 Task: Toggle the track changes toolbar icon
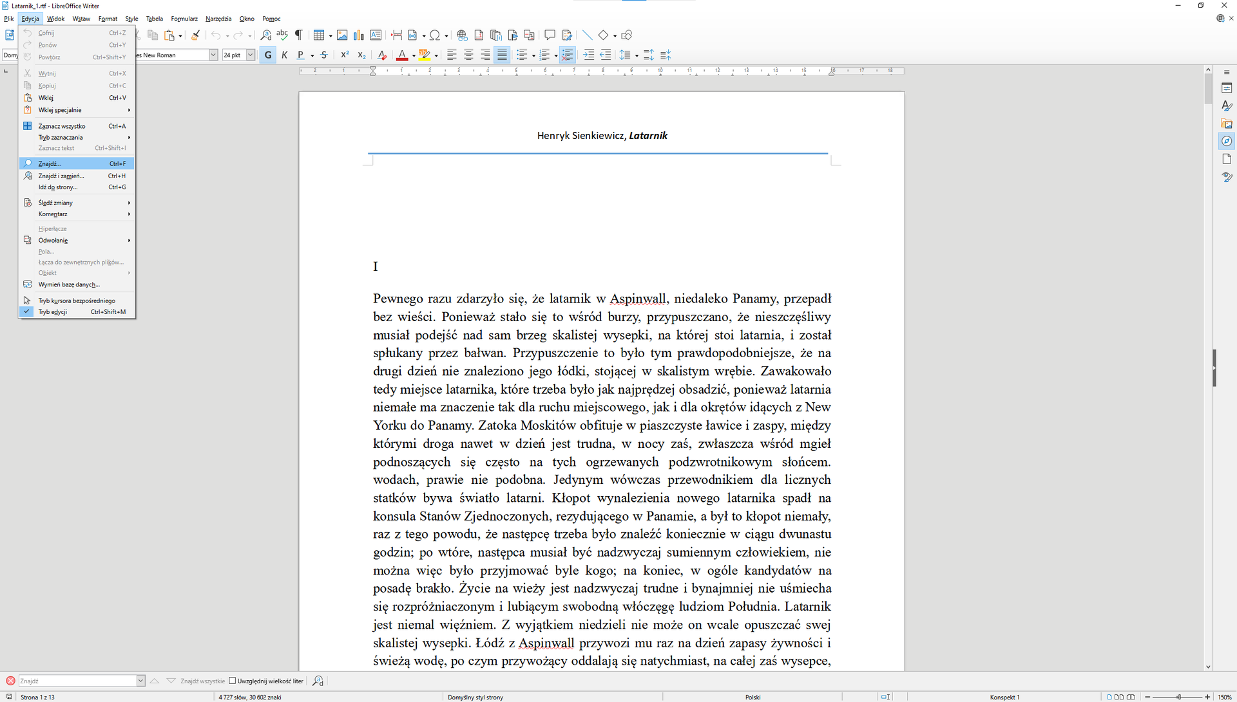click(x=567, y=35)
